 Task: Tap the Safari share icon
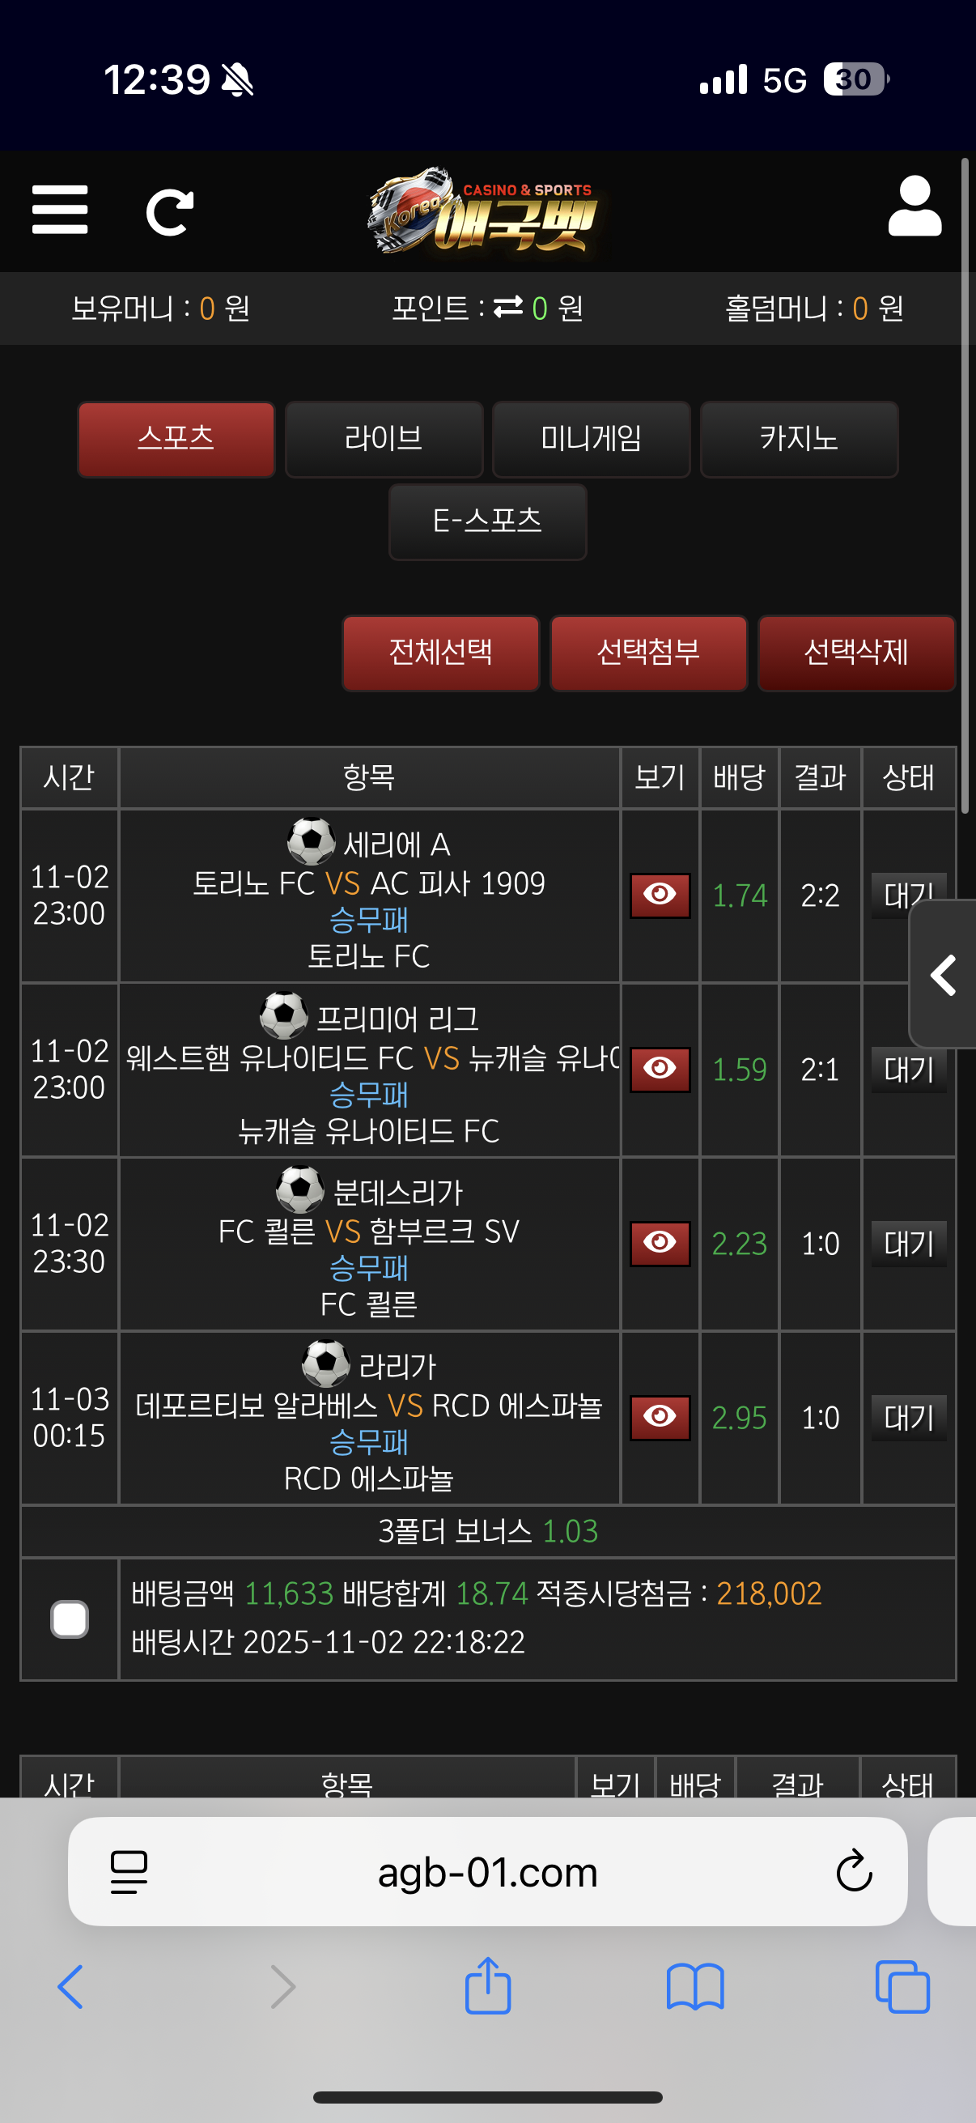[487, 1986]
